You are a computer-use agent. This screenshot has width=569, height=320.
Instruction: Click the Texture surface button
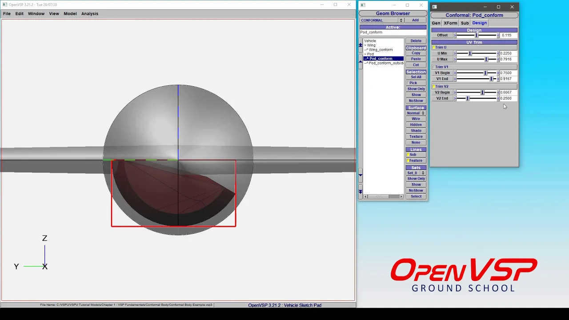pos(416,137)
